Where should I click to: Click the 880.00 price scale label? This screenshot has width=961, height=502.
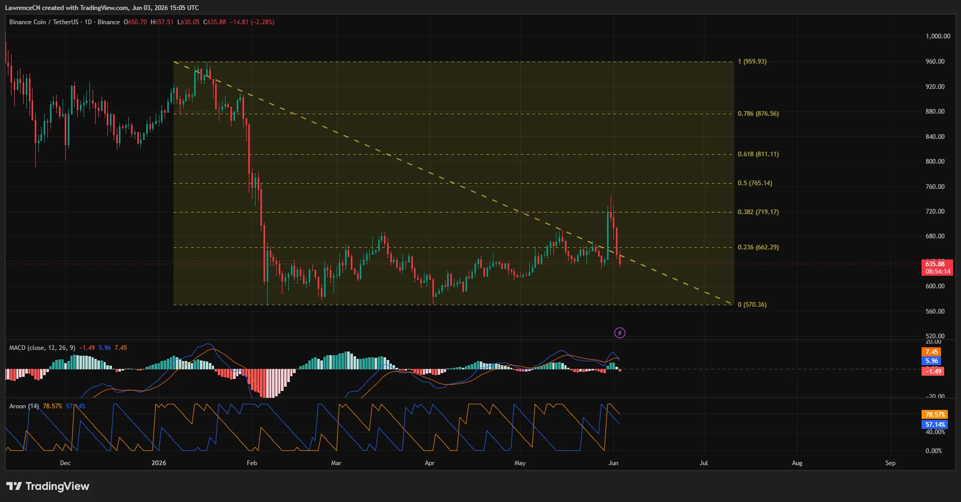[935, 112]
